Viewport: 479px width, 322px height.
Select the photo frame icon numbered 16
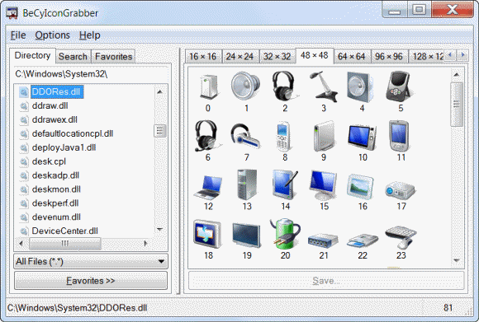pyautogui.click(x=361, y=186)
